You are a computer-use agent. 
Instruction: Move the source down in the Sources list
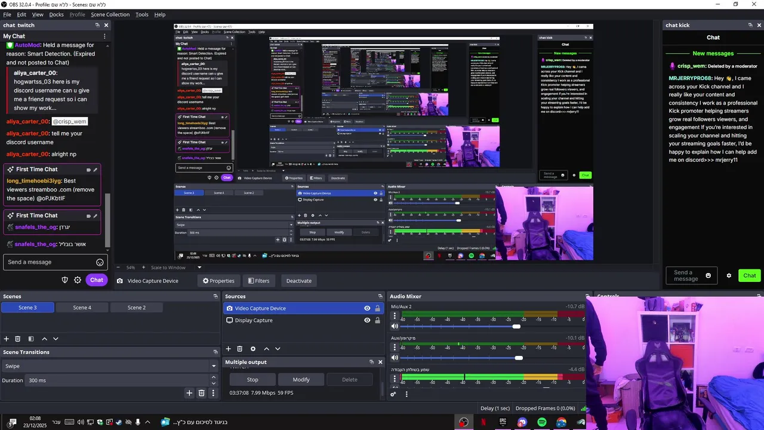[278, 349]
